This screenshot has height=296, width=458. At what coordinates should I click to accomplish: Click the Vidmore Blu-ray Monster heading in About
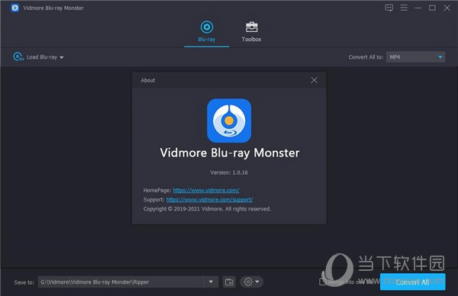pyautogui.click(x=230, y=153)
